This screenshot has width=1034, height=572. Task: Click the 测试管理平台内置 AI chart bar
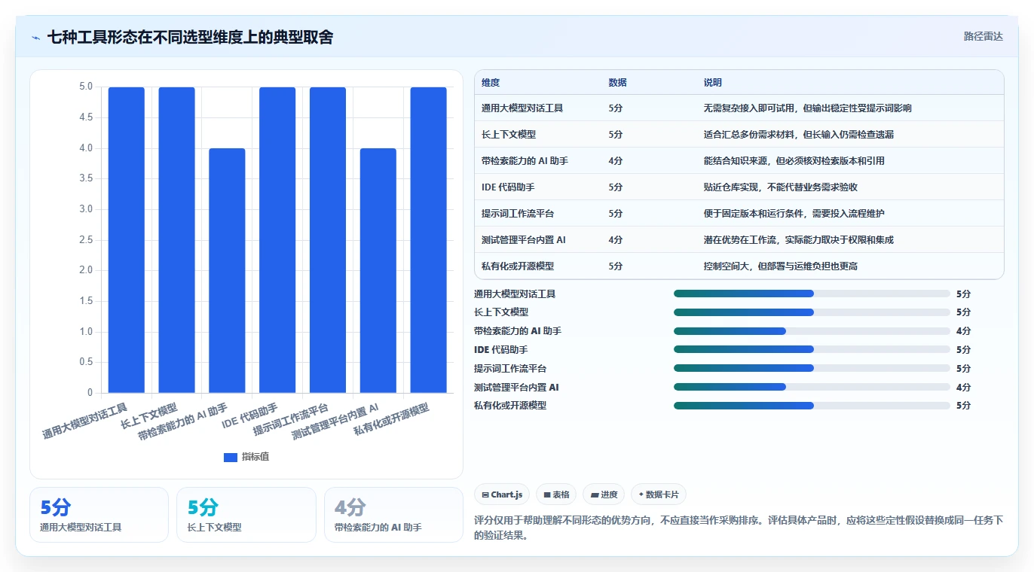pos(378,271)
